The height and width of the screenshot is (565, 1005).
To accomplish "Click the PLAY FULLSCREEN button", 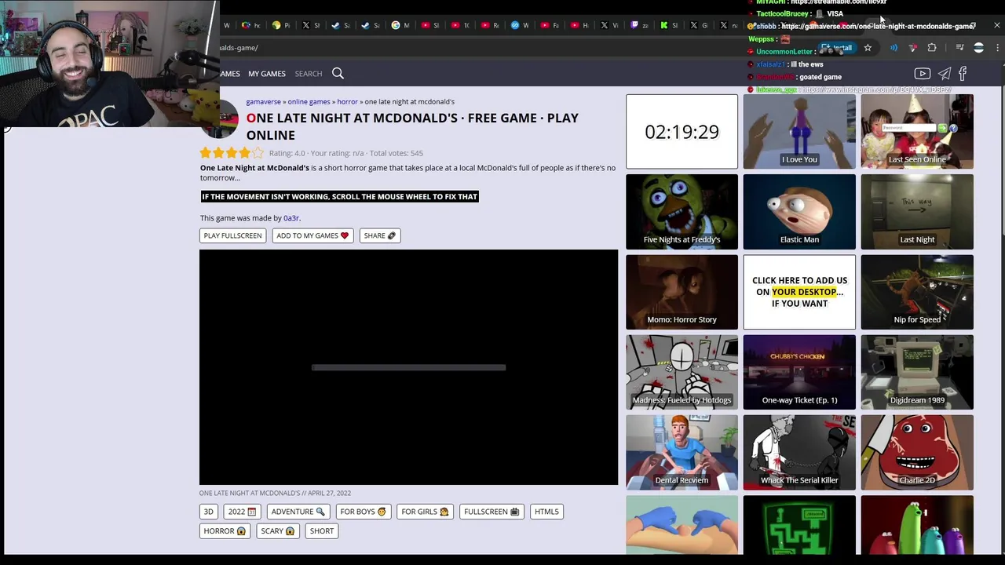I will [x=232, y=235].
